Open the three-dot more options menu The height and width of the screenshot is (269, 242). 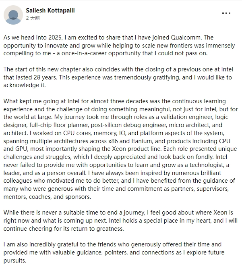[226, 13]
